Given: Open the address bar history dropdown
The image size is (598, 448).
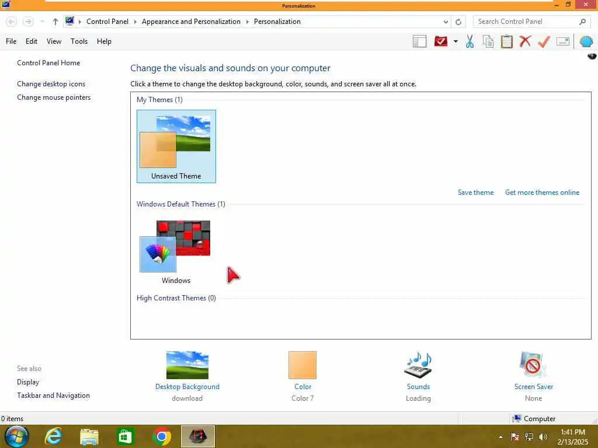Looking at the screenshot, I should (446, 22).
